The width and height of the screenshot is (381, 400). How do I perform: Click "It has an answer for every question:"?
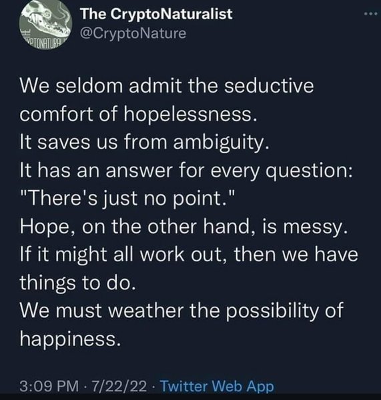[186, 171]
